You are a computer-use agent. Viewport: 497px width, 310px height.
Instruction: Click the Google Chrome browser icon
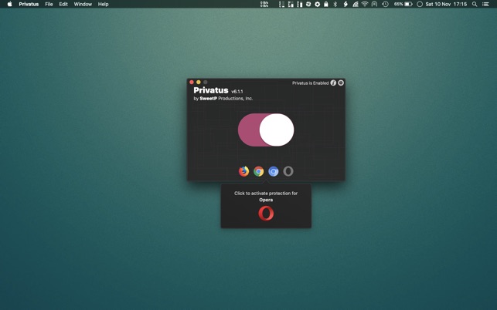pyautogui.click(x=259, y=171)
